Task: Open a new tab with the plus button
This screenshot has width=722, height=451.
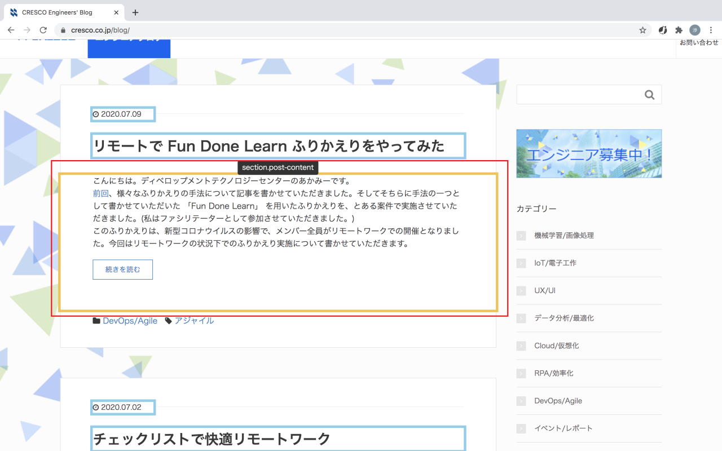Action: [x=135, y=12]
